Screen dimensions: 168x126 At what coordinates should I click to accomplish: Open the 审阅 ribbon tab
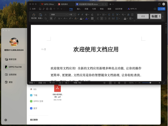[102, 9]
